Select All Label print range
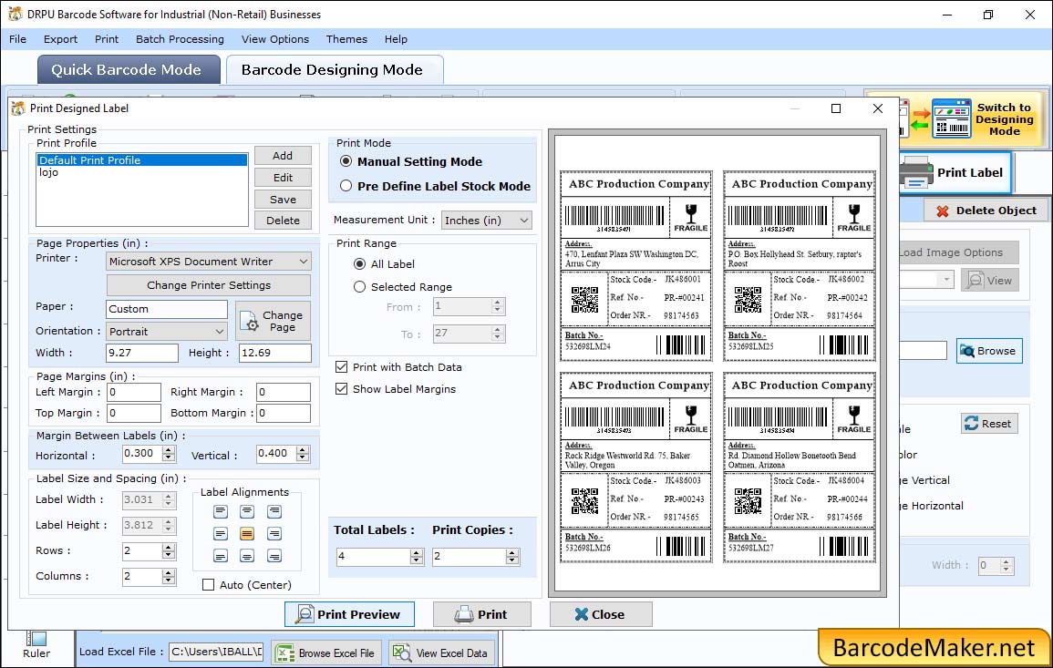1053x668 pixels. pyautogui.click(x=359, y=264)
